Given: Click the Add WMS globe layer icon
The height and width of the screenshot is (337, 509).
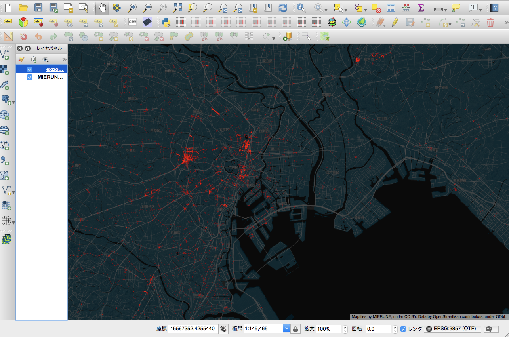Looking at the screenshot, I should coord(5,115).
